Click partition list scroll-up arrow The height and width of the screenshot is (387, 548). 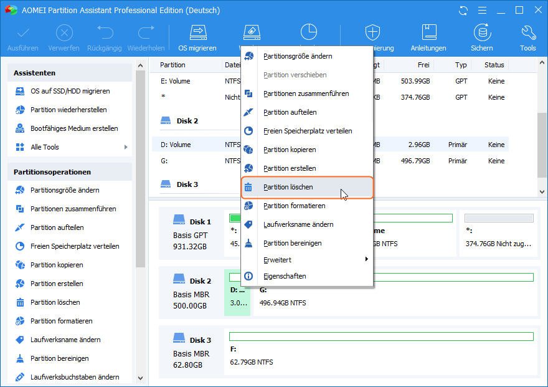pos(542,63)
